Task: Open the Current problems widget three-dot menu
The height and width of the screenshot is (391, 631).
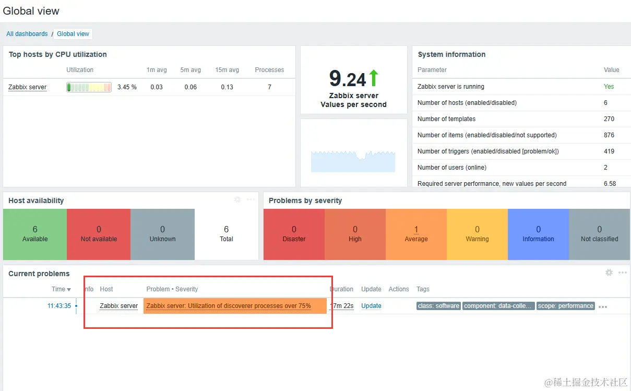Action: [623, 272]
